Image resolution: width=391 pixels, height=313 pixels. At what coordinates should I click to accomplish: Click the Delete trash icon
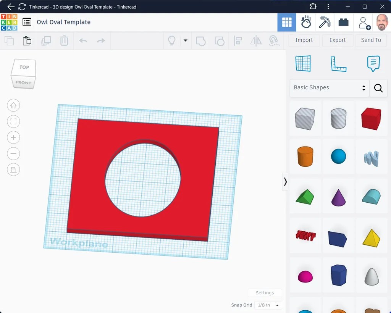point(64,40)
